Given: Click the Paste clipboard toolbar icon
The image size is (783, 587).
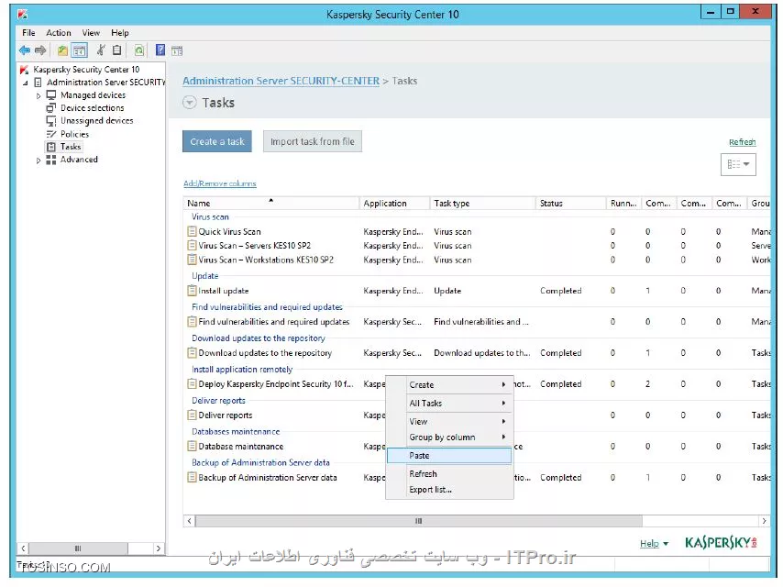Looking at the screenshot, I should click(116, 50).
